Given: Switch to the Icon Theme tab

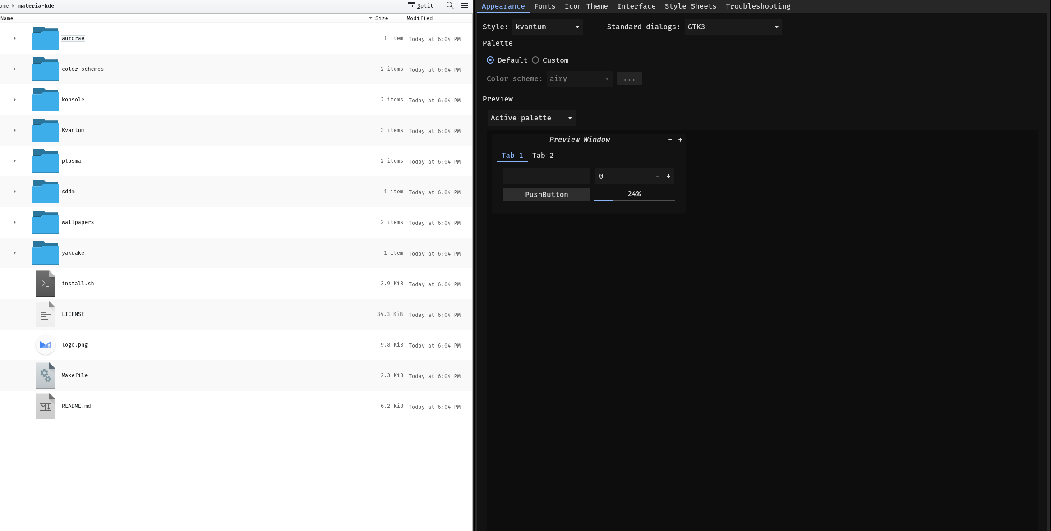Looking at the screenshot, I should (x=586, y=6).
